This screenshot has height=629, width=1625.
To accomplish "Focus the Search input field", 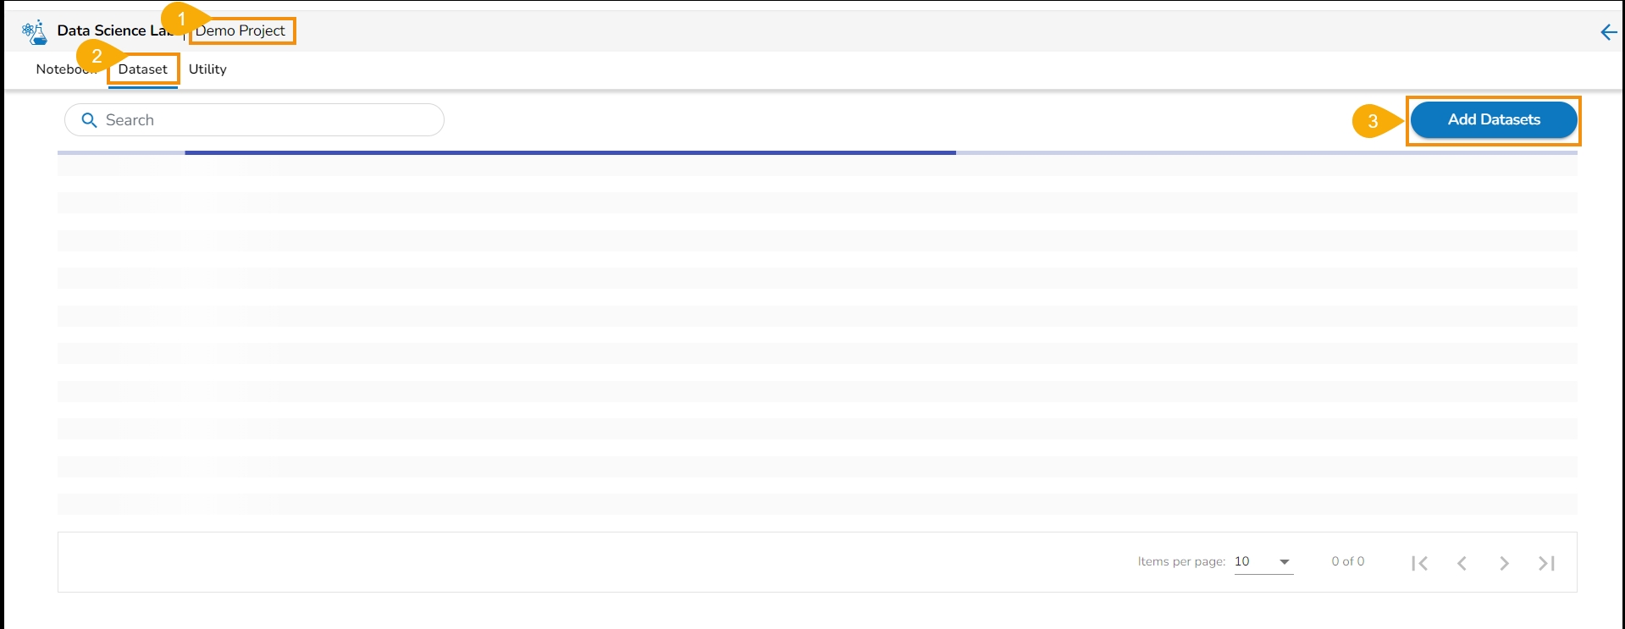I will point(263,120).
